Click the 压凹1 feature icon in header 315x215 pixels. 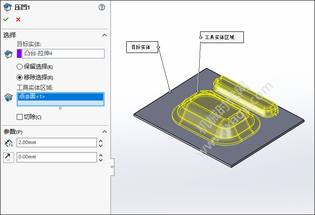click(8, 7)
